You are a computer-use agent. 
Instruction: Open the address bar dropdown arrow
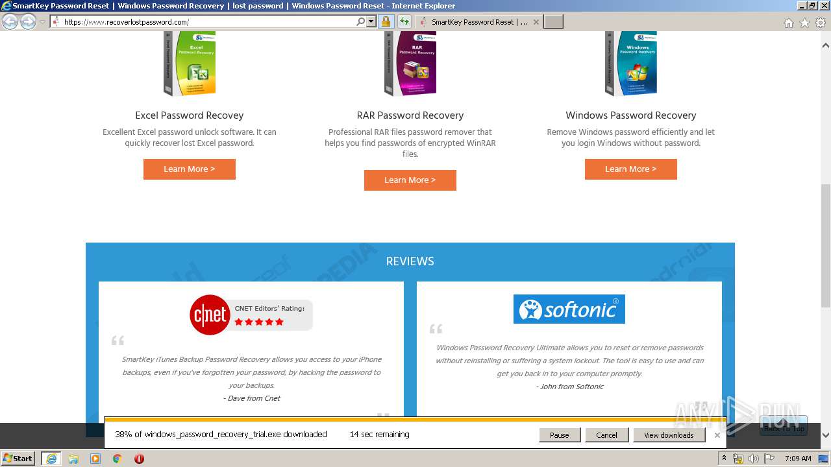tap(371, 21)
